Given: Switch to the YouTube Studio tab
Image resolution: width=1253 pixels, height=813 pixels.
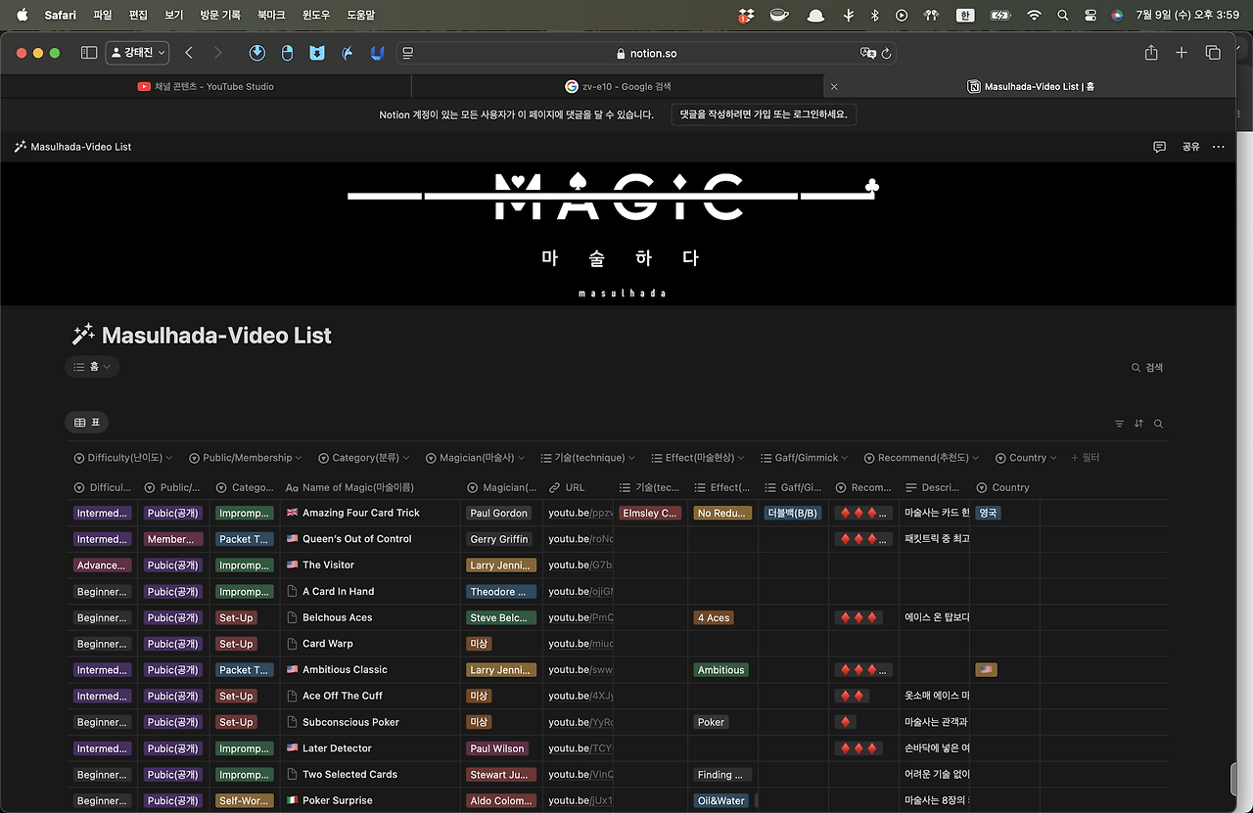Looking at the screenshot, I should click(x=206, y=87).
